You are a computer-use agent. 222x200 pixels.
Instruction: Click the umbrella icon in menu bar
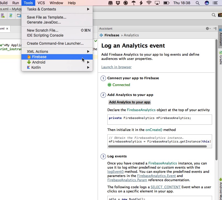point(133,3)
